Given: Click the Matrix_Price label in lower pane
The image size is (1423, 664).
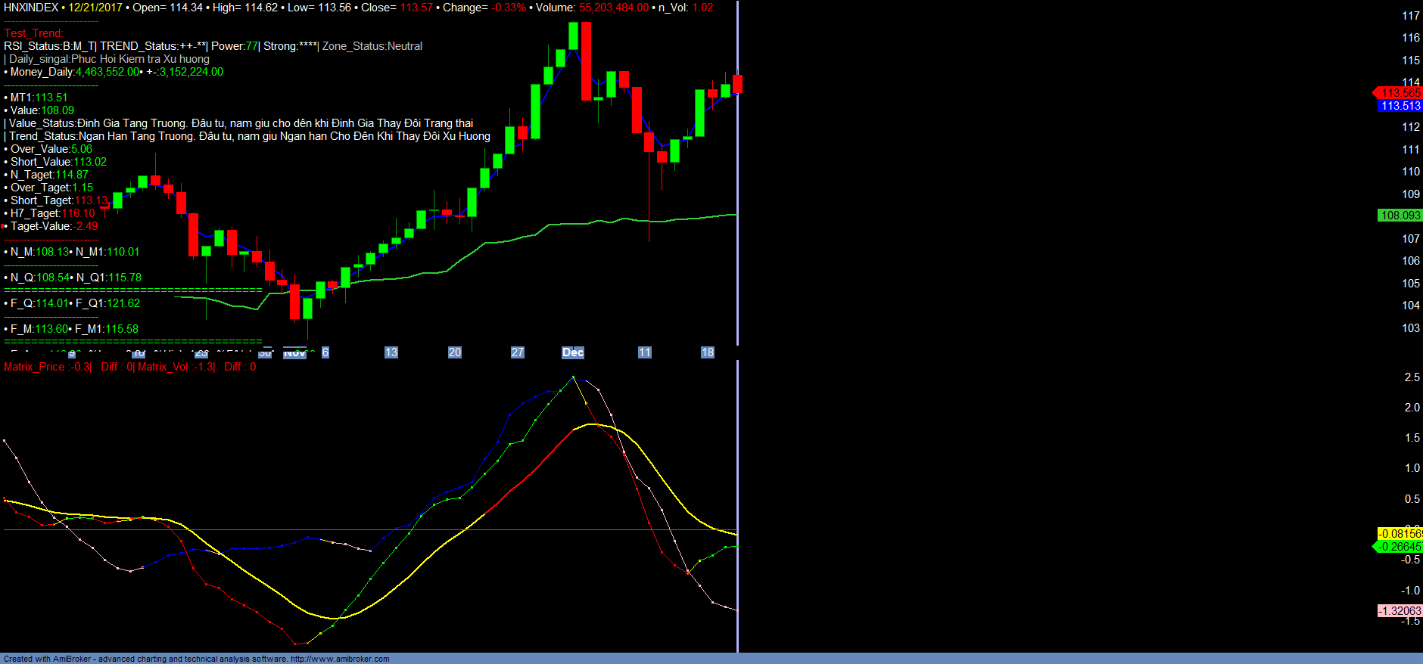Looking at the screenshot, I should pos(34,367).
